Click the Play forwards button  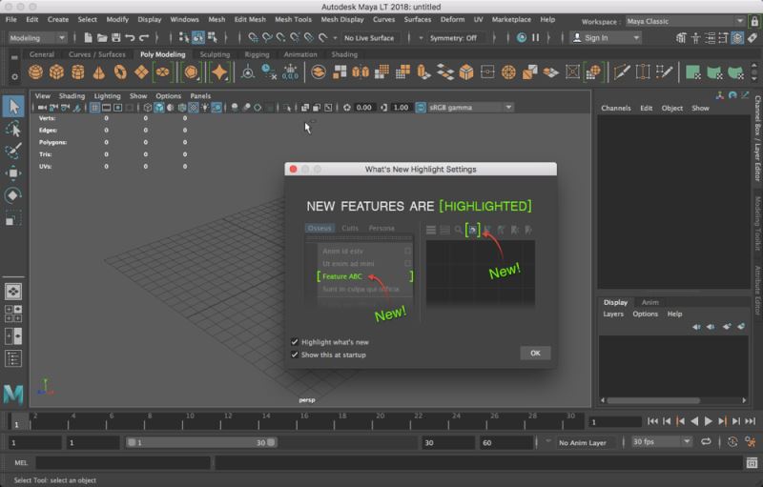coord(708,421)
